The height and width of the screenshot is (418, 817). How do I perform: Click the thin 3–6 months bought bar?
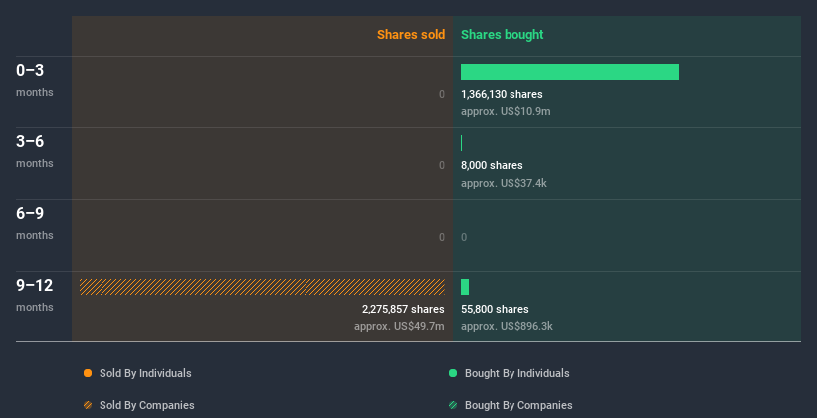(462, 143)
